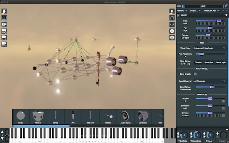Click the filter funnel icon in PRESET header
The width and height of the screenshot is (229, 143).
coord(226,15)
